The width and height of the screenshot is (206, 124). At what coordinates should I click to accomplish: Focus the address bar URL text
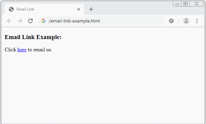[74, 21]
